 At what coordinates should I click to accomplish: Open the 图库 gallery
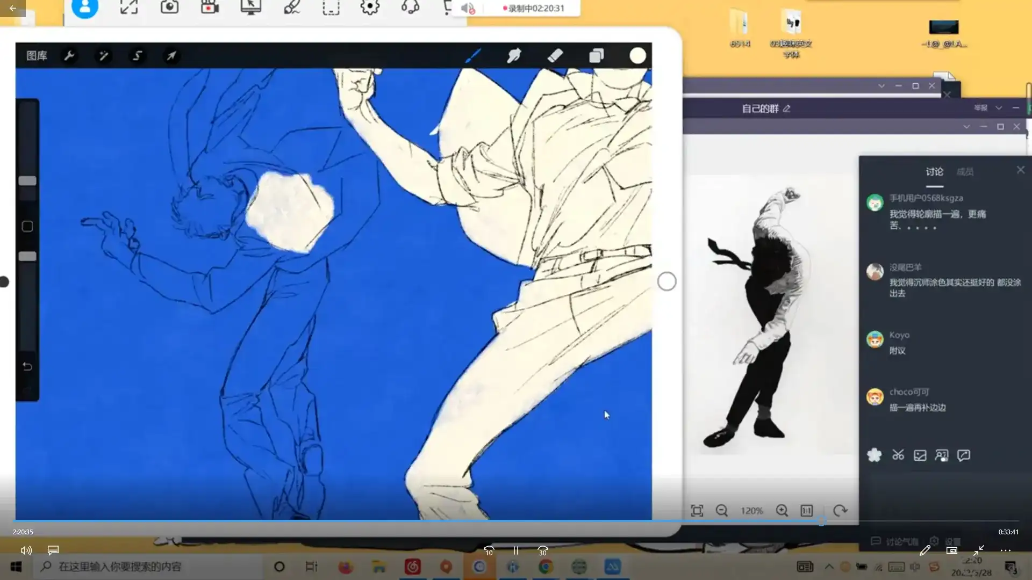coord(37,55)
